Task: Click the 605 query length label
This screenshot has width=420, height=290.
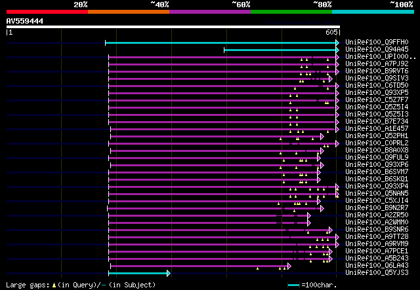Action: (x=331, y=32)
